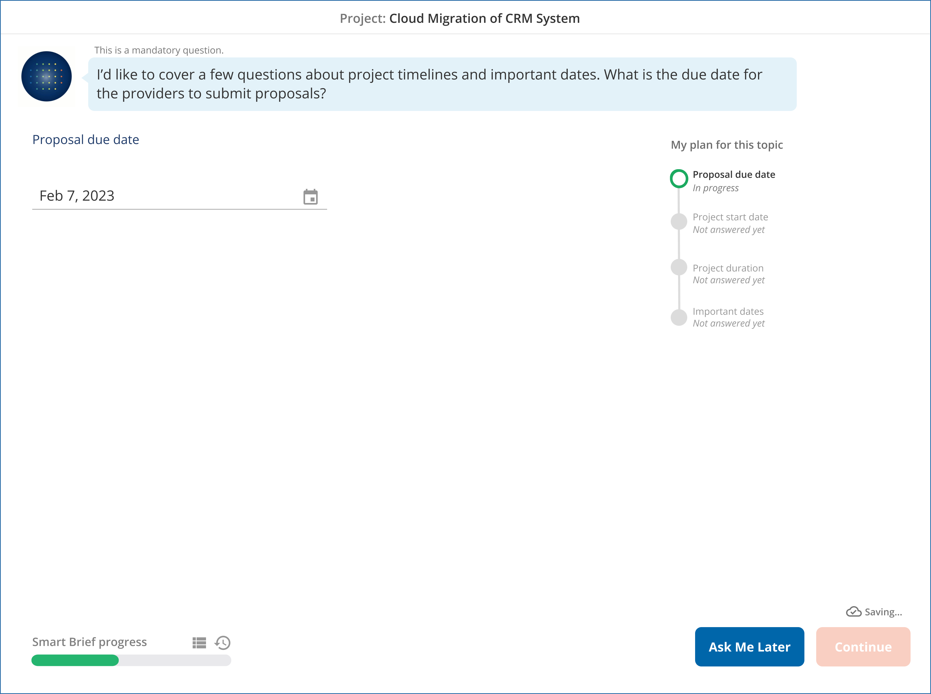The width and height of the screenshot is (931, 694).
Task: Select the green Proposal due date step circle
Action: tap(679, 178)
